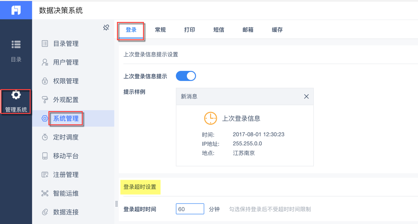This screenshot has width=418, height=224.
Task: Disable the 上次登录信息提示 switch
Action: point(186,76)
